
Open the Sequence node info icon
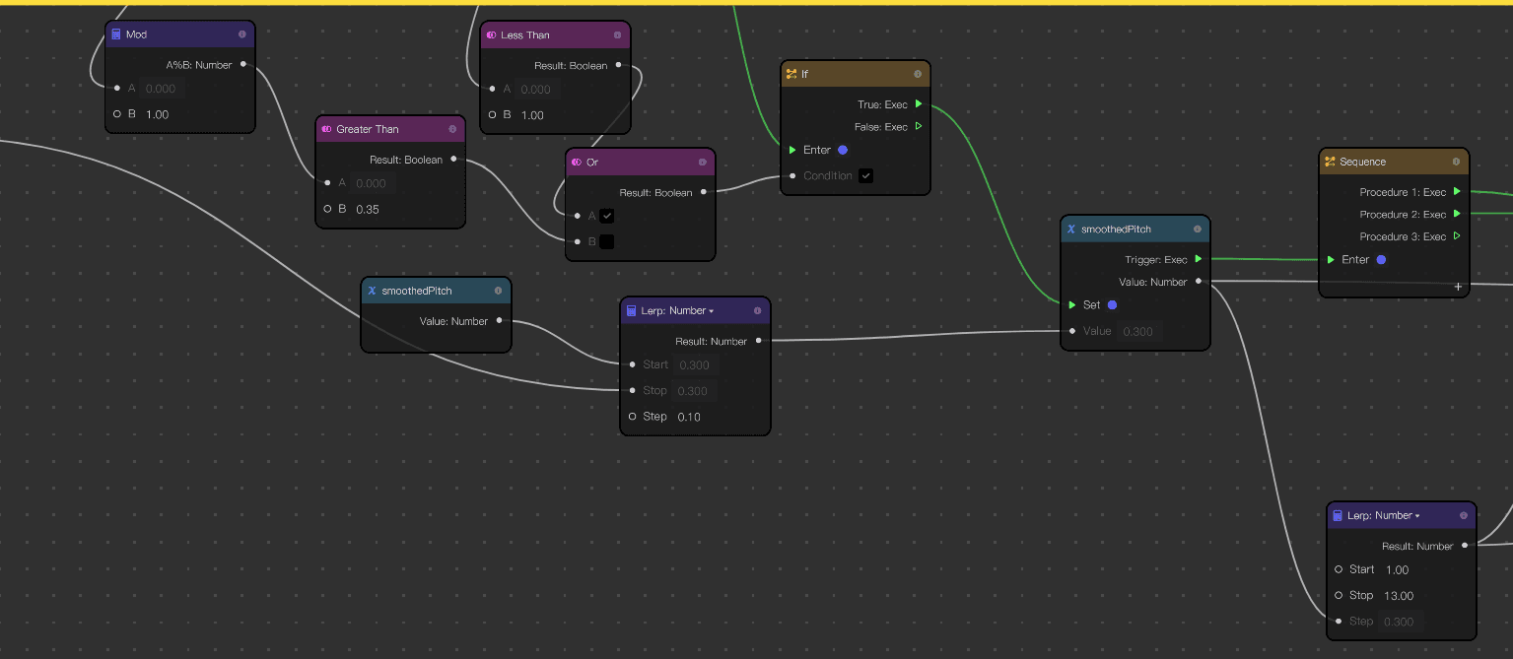(1456, 162)
